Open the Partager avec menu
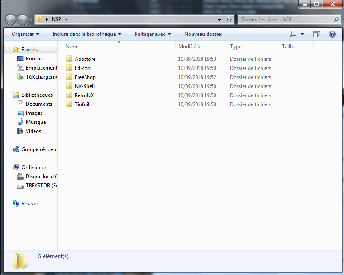The width and height of the screenshot is (344, 275). click(x=153, y=34)
